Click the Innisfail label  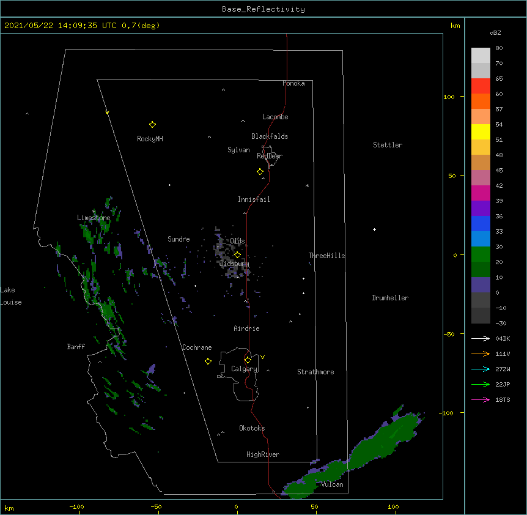click(254, 199)
